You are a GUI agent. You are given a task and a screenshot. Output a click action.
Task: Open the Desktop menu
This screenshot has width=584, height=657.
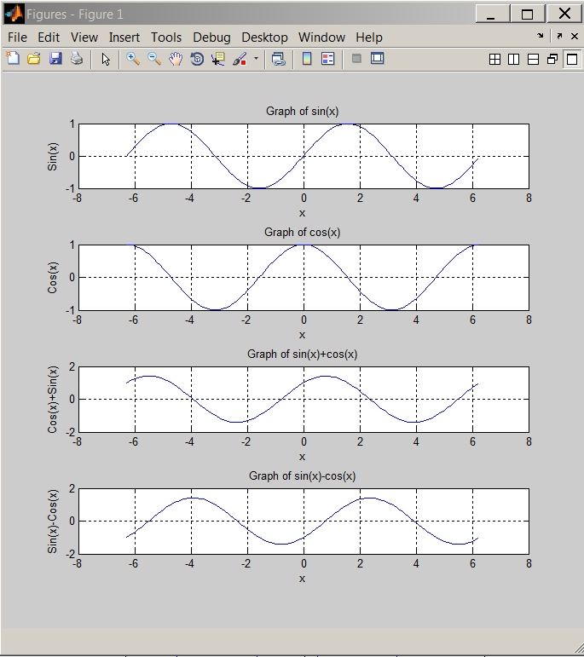pyautogui.click(x=264, y=37)
